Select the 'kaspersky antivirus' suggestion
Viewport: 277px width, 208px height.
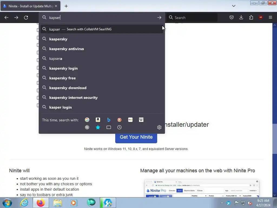pos(102,49)
